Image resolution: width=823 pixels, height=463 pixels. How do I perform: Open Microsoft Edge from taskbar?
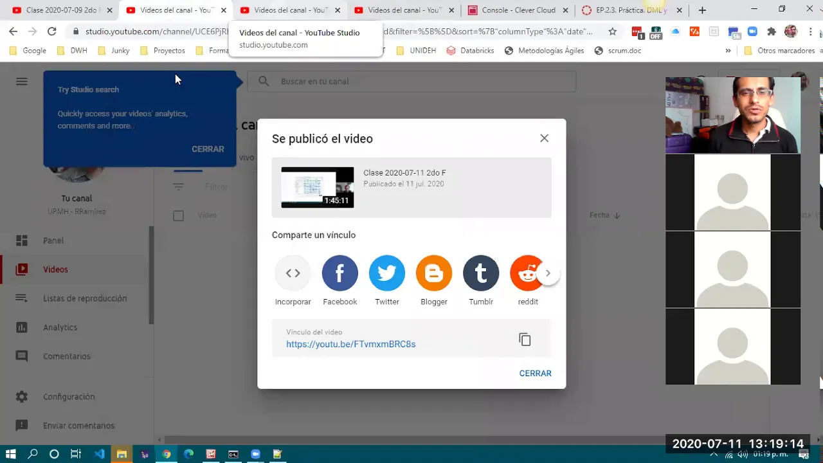[x=188, y=454]
